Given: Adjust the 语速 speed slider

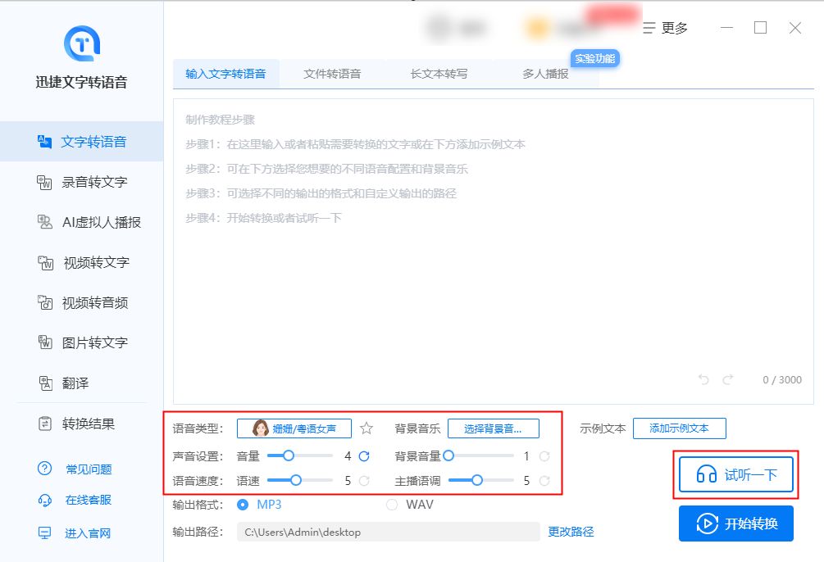Looking at the screenshot, I should (x=300, y=480).
